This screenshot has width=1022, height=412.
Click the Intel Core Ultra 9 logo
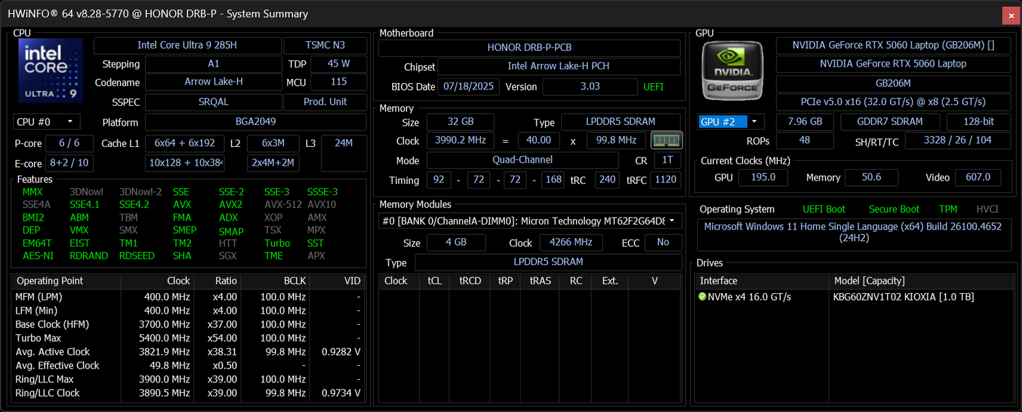click(52, 71)
